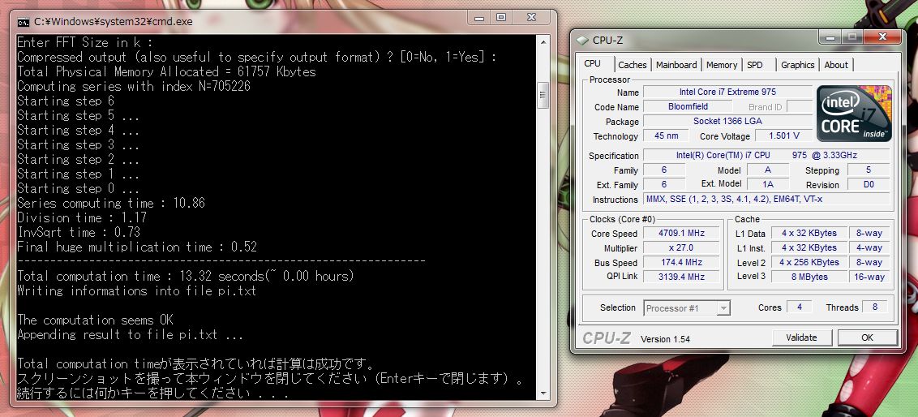Image resolution: width=918 pixels, height=417 pixels.
Task: Click the Instructions field MMX, SSE list
Action: [x=767, y=199]
